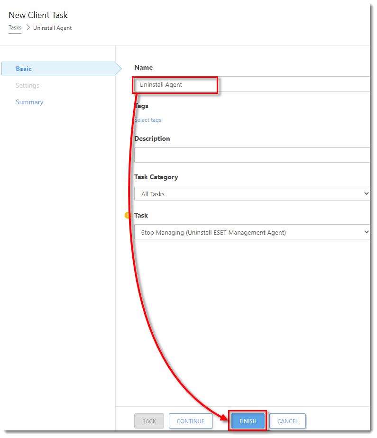This screenshot has height=438, width=377.
Task: Expand the Task dropdown showing Stop Managing
Action: coord(252,232)
